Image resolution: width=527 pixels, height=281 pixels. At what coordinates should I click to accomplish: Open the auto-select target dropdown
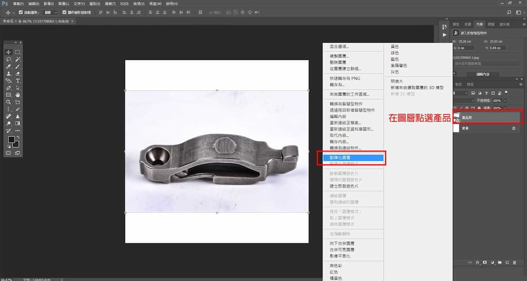51,13
